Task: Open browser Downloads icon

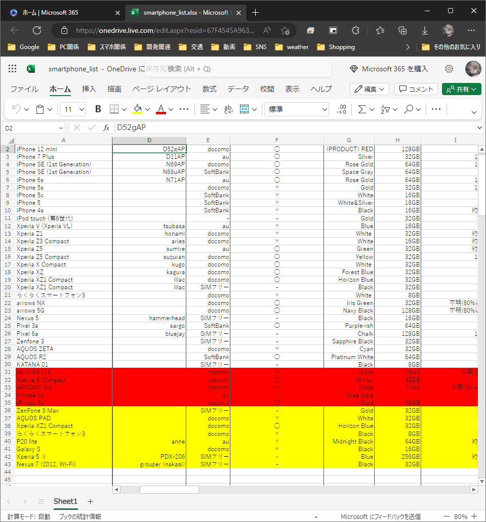Action: coord(425,31)
